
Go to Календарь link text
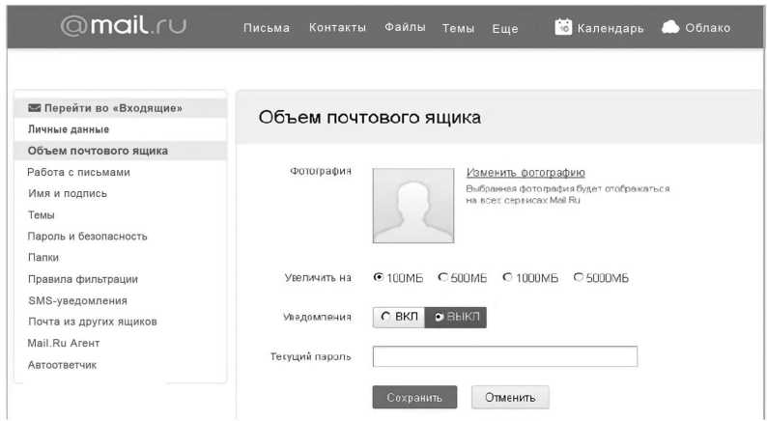[x=611, y=28]
